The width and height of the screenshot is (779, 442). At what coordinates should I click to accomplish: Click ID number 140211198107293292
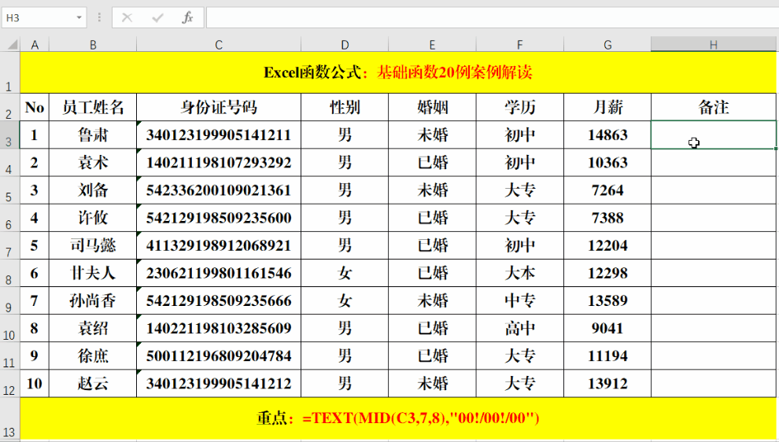(x=219, y=162)
